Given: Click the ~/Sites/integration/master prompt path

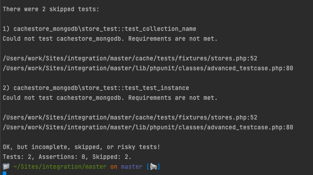Looking at the screenshot, I should 60,166.
